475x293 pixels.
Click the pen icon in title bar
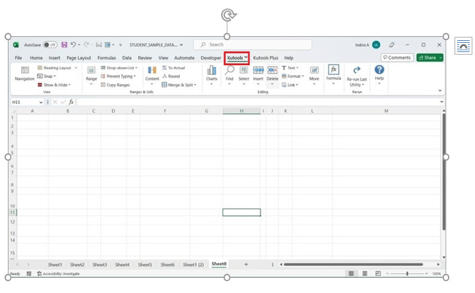392,45
